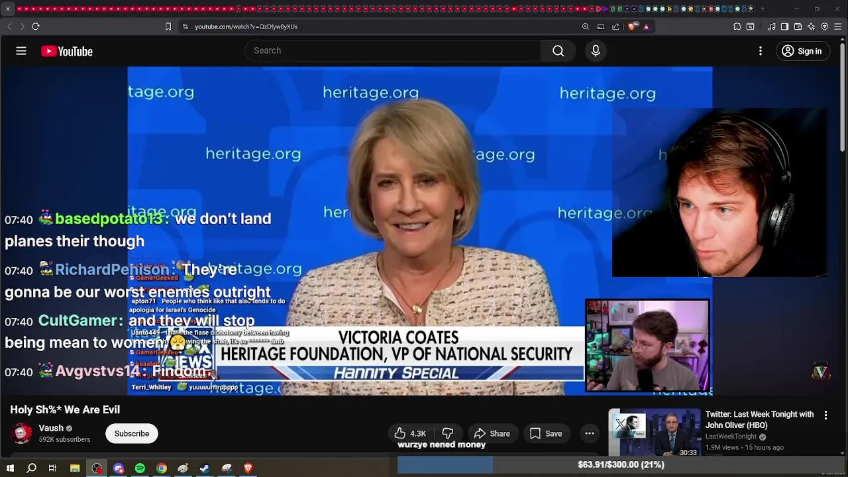Screen dimensions: 848x477
Task: Focus the YouTube Search field
Action: click(394, 51)
